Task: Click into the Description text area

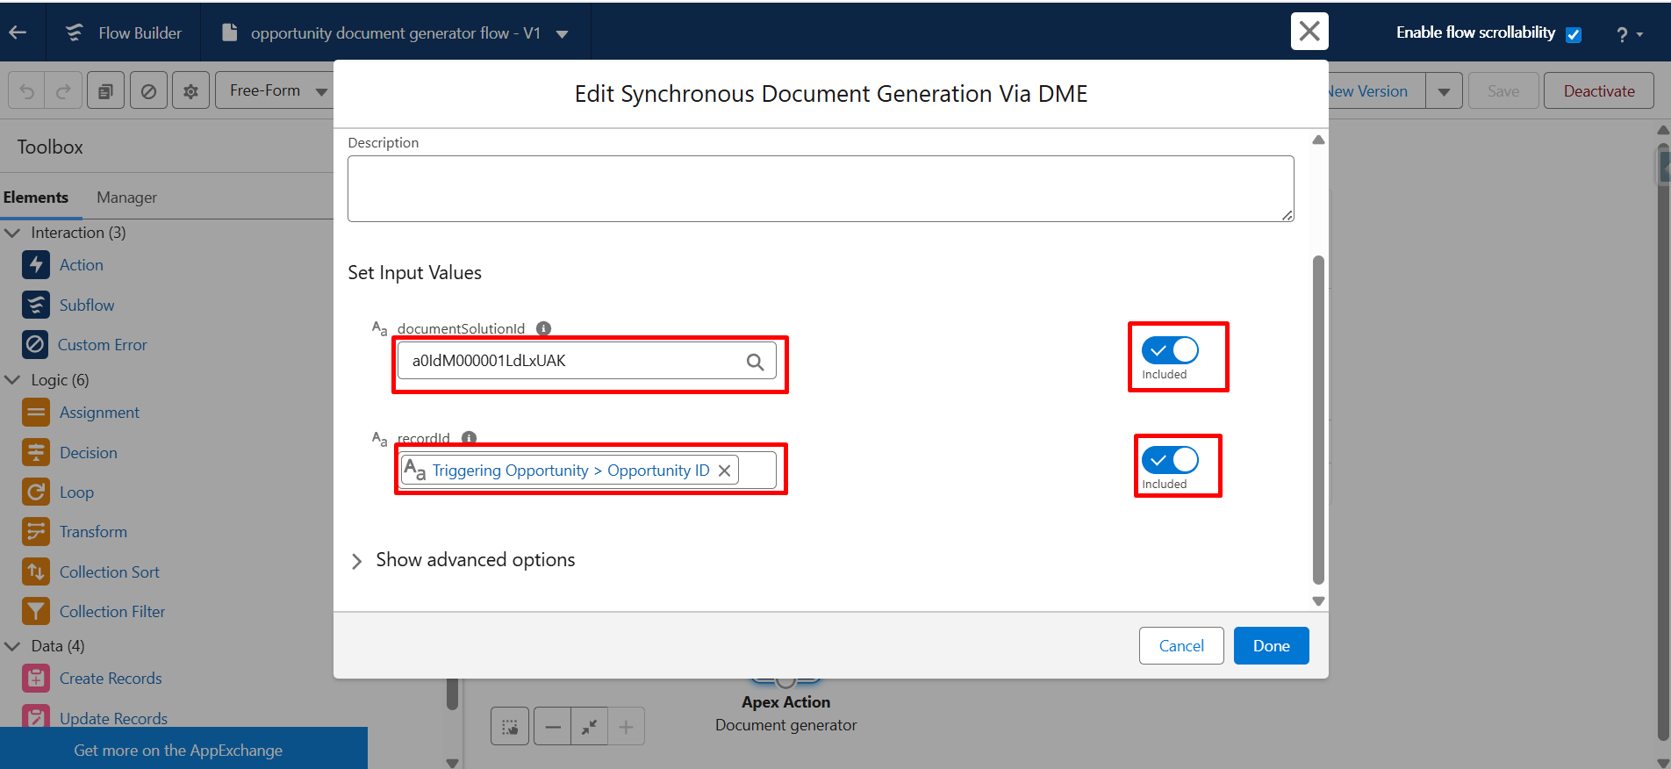Action: pos(820,189)
